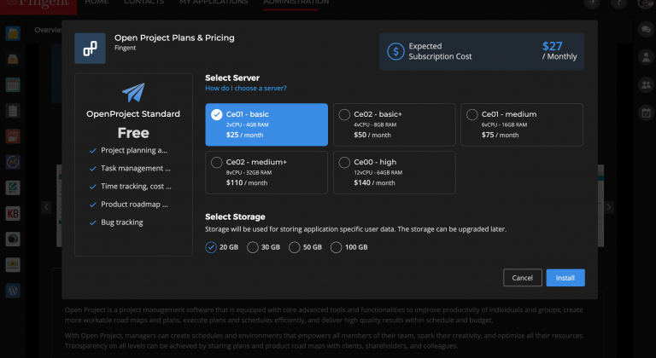Open the KB knowledge base app icon
656x358 pixels.
coord(13,213)
